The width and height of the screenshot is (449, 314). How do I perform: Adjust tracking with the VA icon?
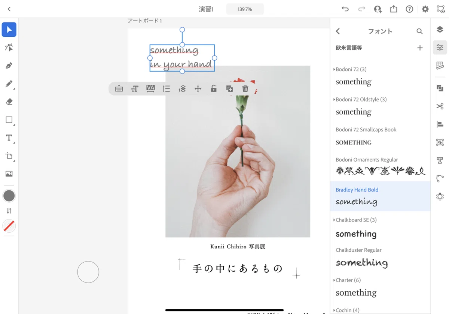click(x=150, y=89)
